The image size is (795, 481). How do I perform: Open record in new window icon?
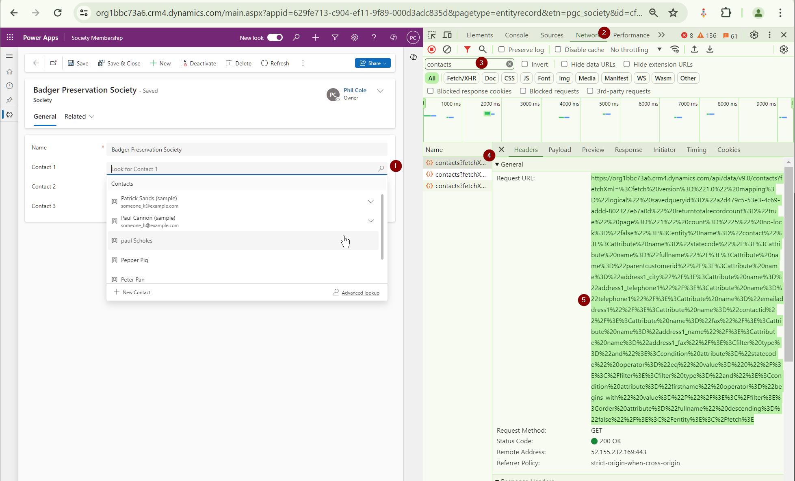coord(53,63)
